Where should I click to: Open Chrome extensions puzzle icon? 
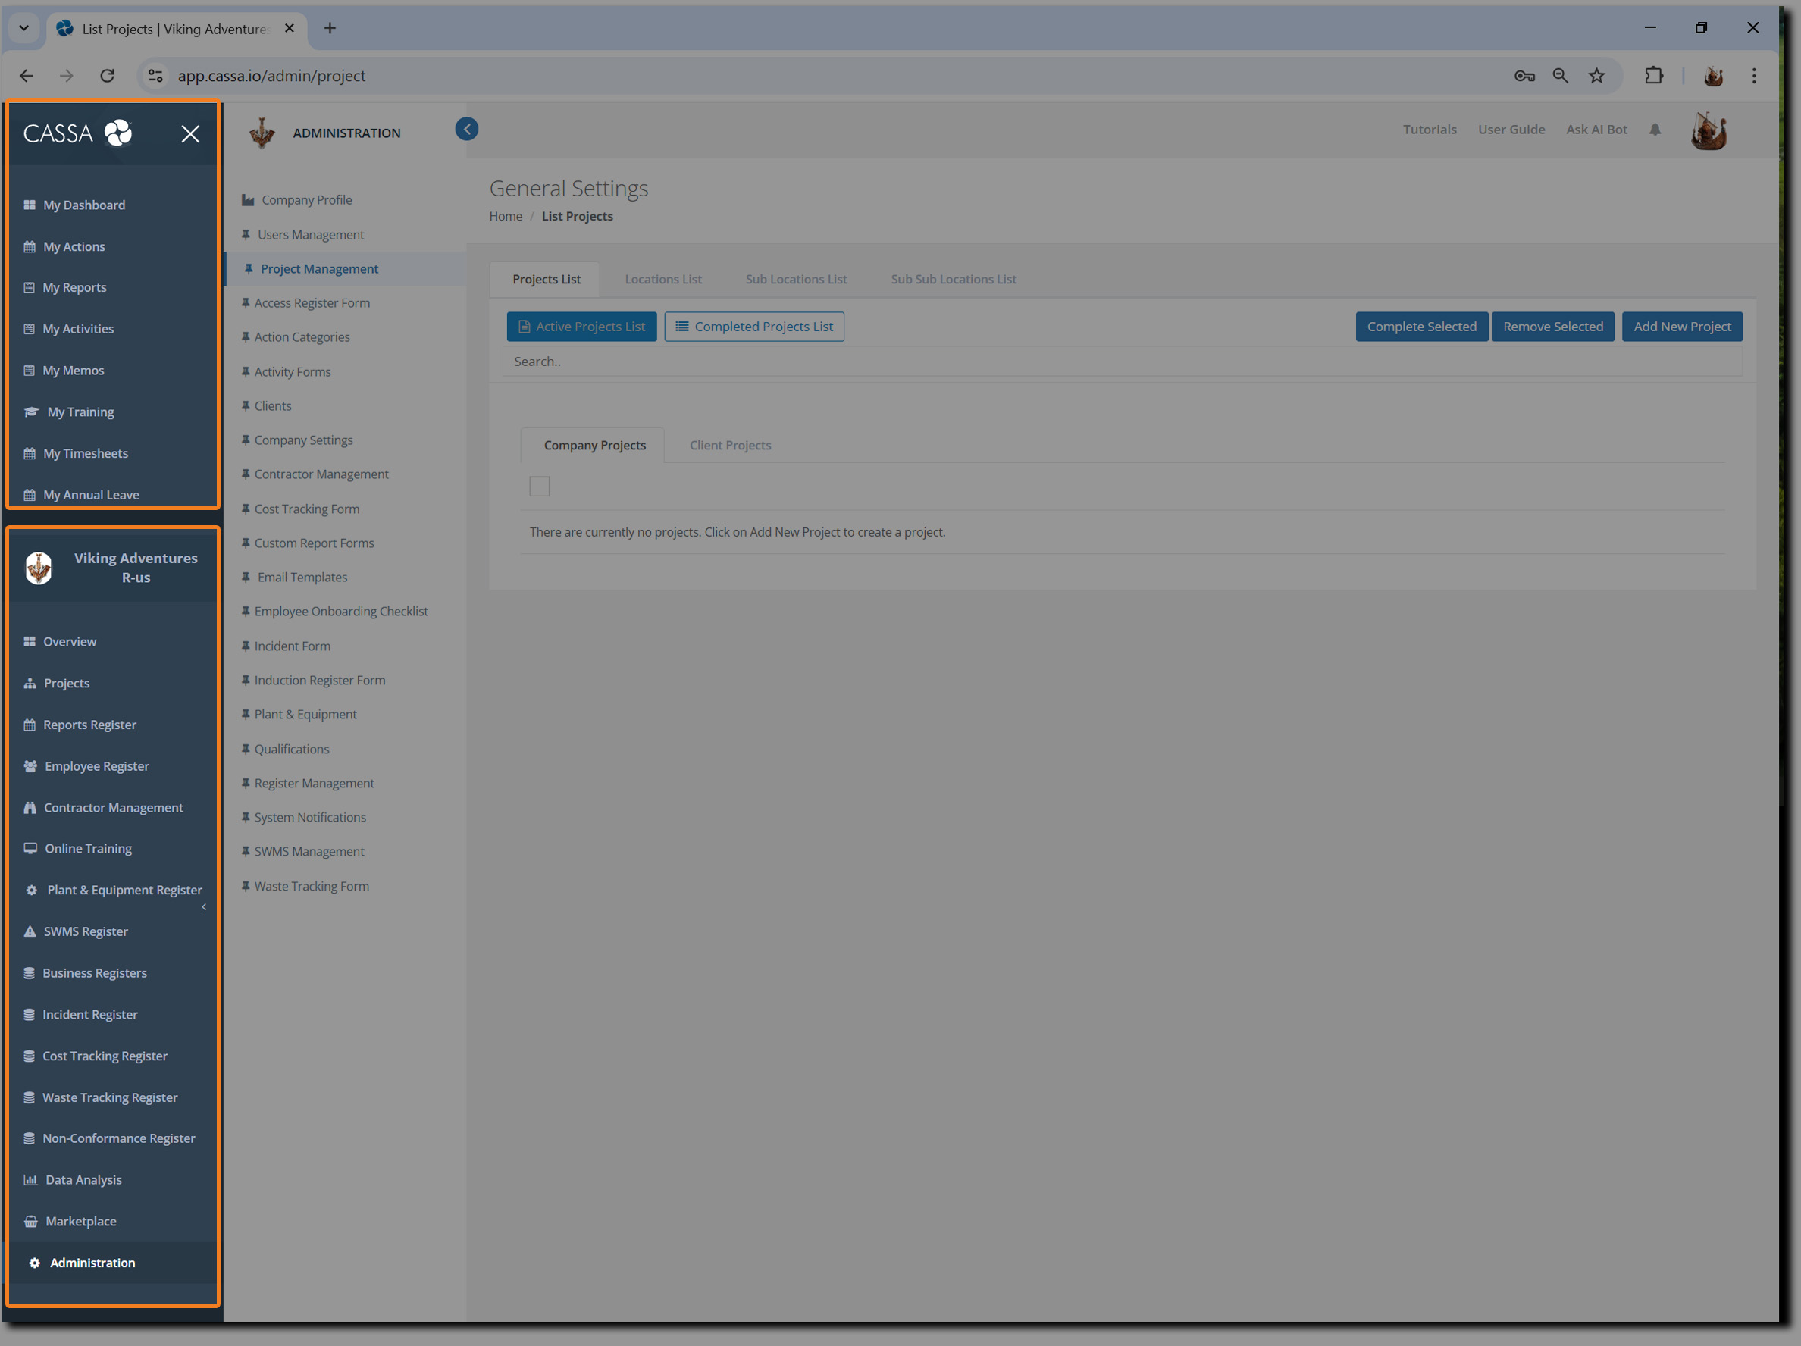(x=1653, y=76)
